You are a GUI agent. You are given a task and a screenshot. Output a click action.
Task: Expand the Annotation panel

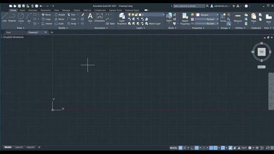coord(101,28)
